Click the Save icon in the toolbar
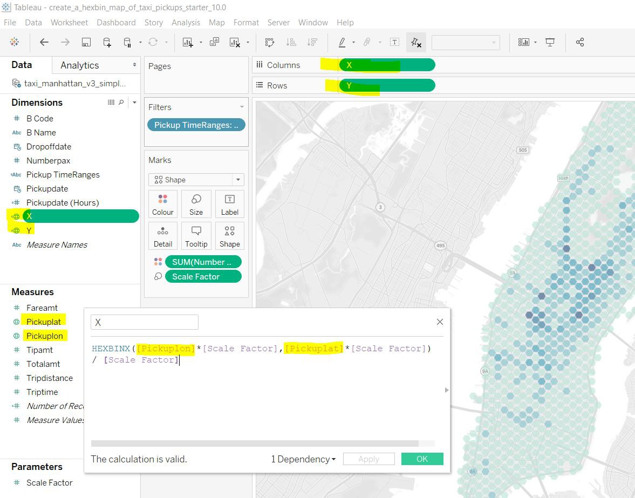The image size is (635, 498). 86,42
